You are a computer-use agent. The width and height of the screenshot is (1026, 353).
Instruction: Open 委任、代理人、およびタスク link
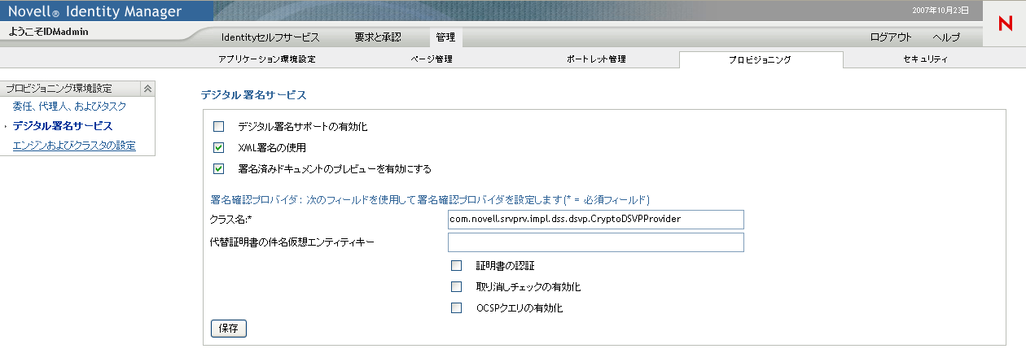69,106
